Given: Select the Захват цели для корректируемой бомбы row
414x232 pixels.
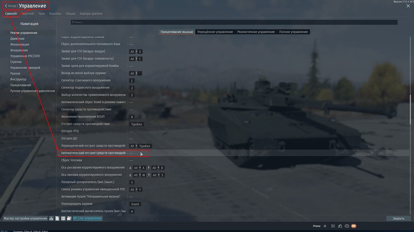Looking at the screenshot, I should click(x=90, y=66).
